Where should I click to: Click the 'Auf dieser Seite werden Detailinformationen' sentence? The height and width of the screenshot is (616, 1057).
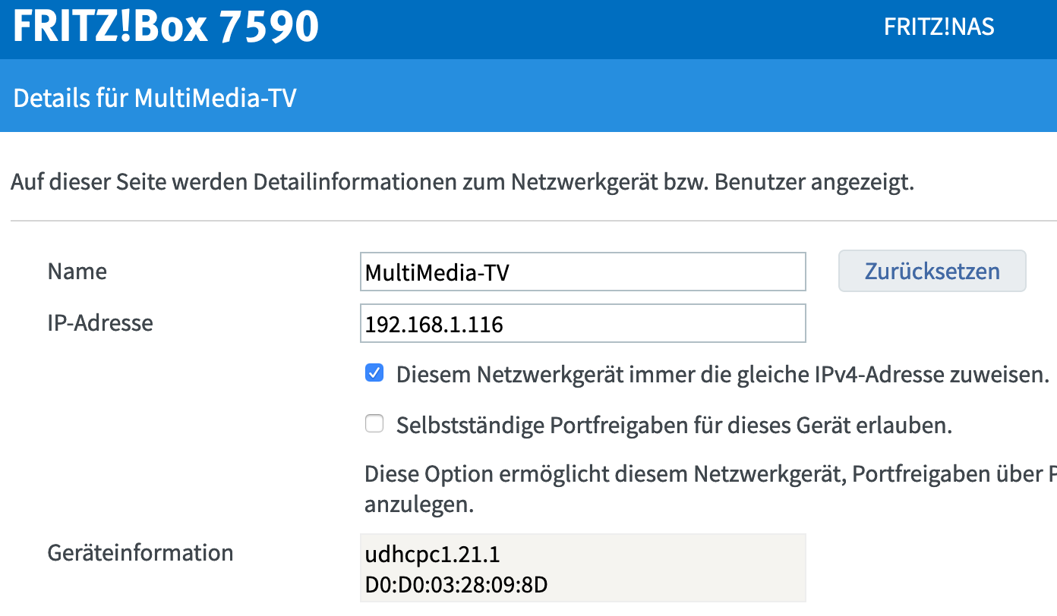[x=462, y=183]
